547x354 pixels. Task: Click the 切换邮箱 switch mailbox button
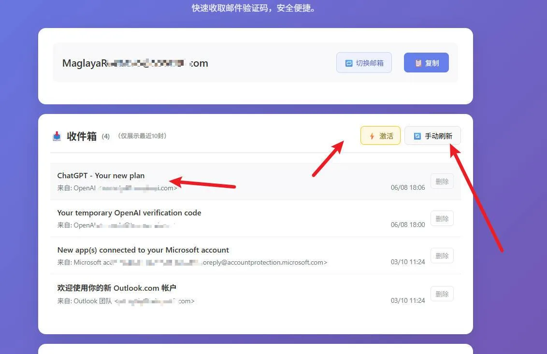[x=364, y=63]
